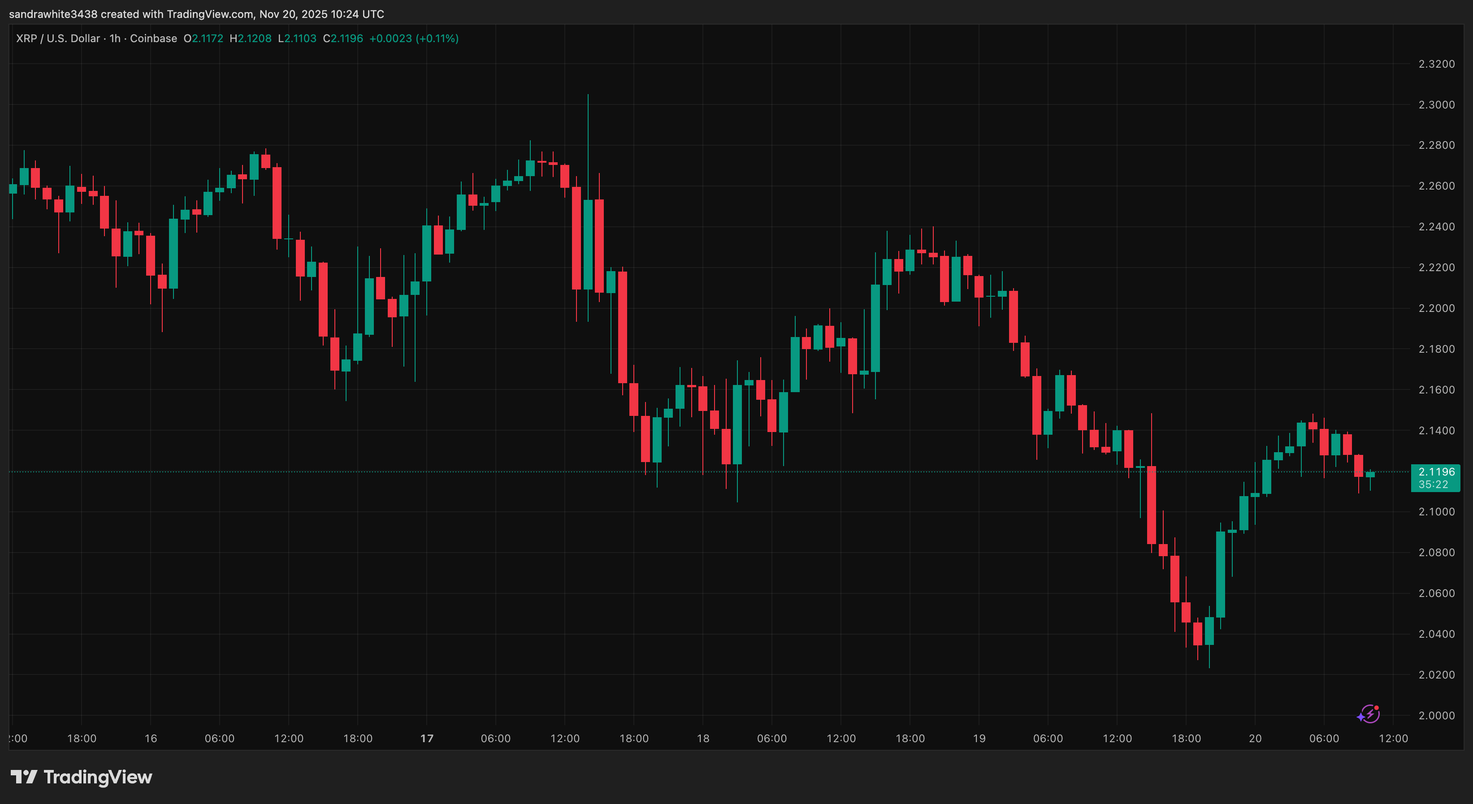Click the bold 17 date on time axis
1473x804 pixels.
tap(427, 738)
